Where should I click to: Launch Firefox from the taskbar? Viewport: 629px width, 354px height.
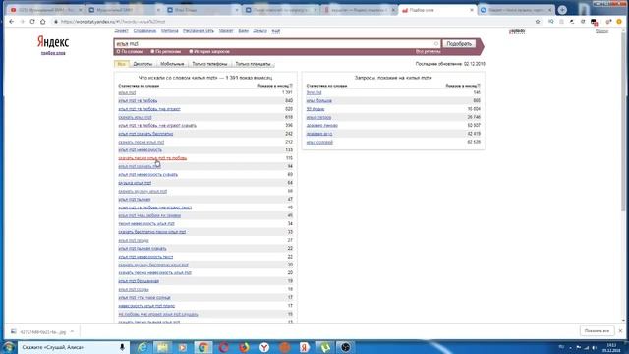244,347
